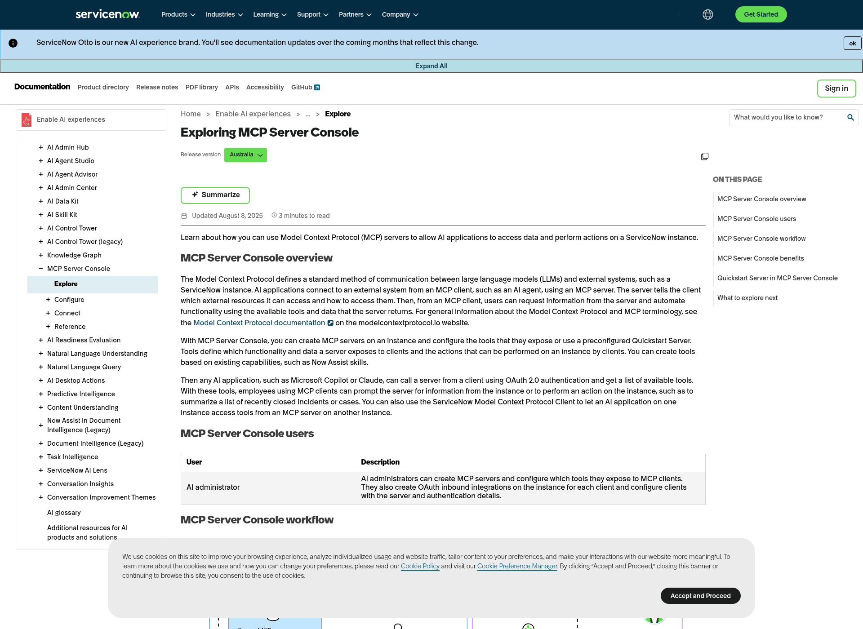Expand the AI Admin Hub plus icon
Image resolution: width=863 pixels, height=629 pixels.
[41, 147]
